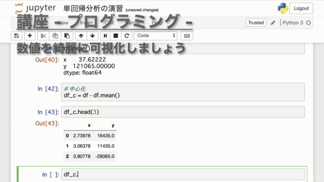Click the dtype: float64 output text
324x182 pixels.
point(83,73)
